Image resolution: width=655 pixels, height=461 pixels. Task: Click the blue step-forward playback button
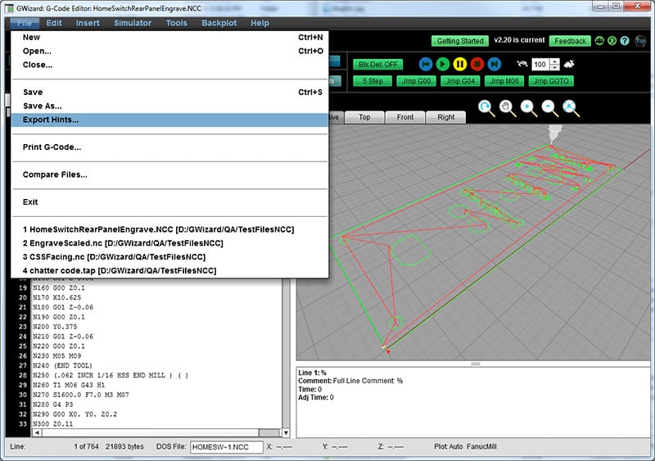(494, 64)
